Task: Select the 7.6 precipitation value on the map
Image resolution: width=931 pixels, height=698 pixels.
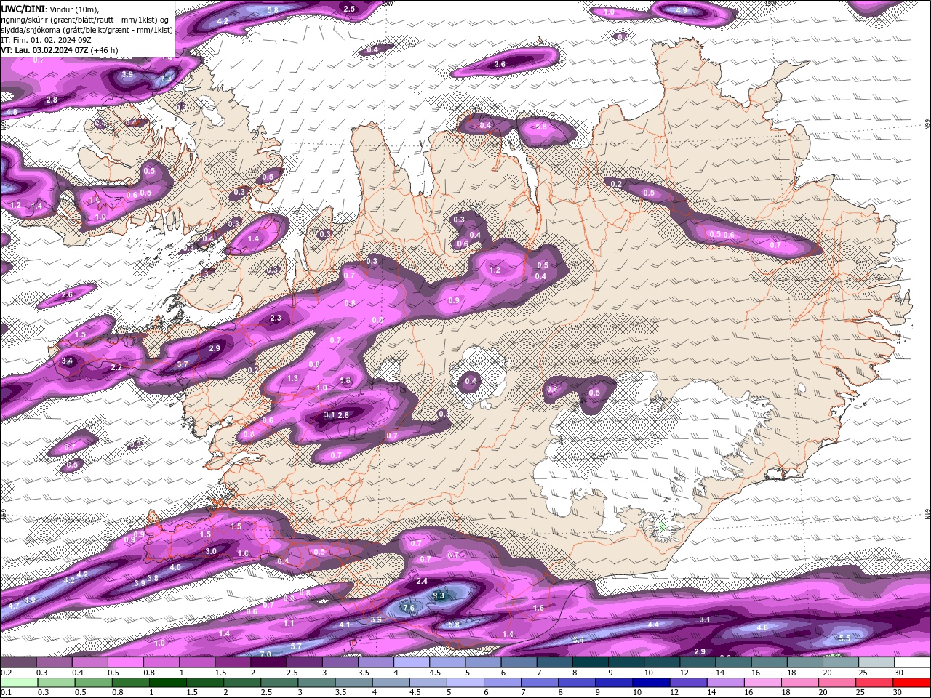Action: click(x=408, y=608)
